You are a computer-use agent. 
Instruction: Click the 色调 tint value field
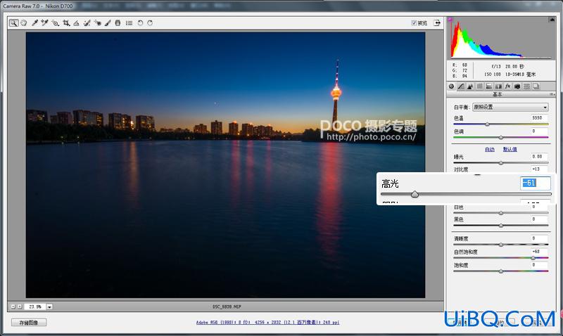click(539, 131)
